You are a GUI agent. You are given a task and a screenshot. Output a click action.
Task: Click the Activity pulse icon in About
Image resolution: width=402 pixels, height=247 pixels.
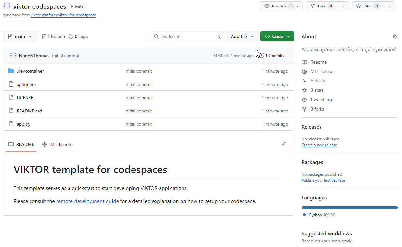(304, 81)
